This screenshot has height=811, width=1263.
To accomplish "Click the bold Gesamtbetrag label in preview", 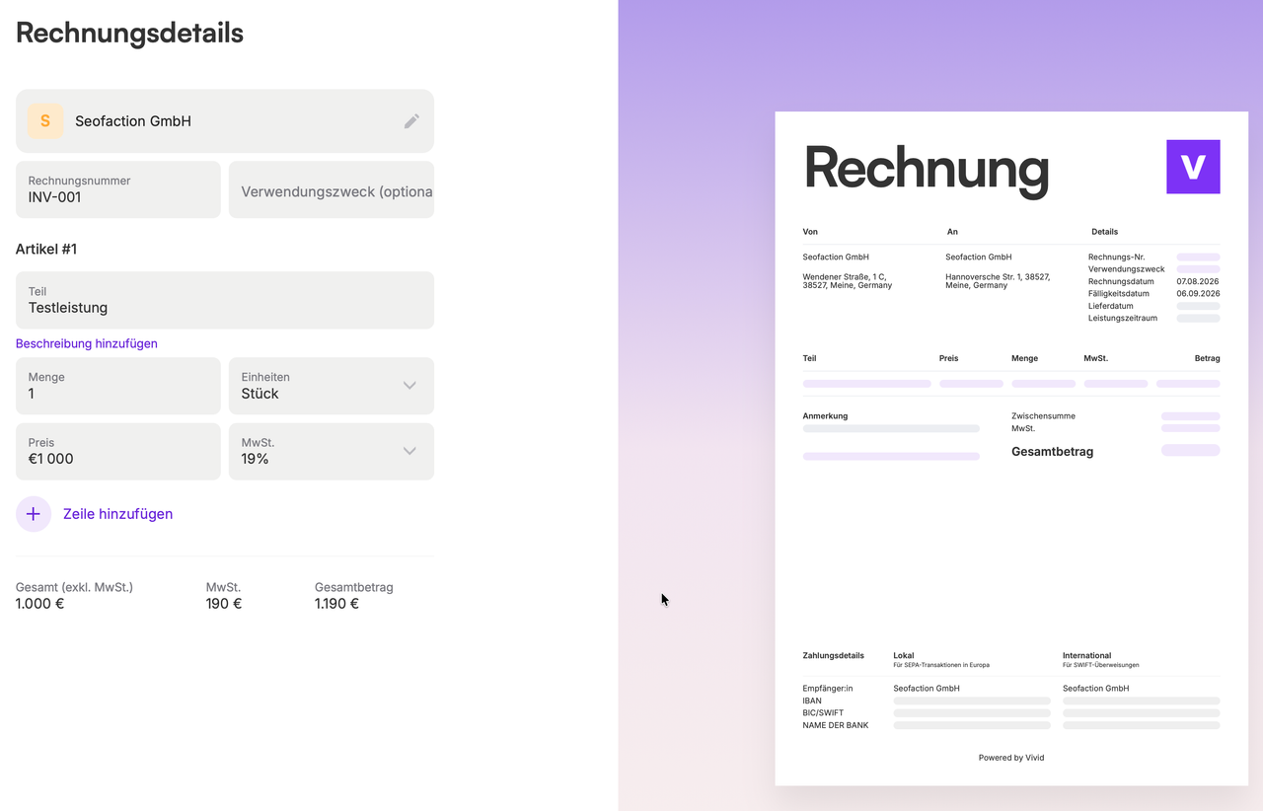I will coord(1053,452).
